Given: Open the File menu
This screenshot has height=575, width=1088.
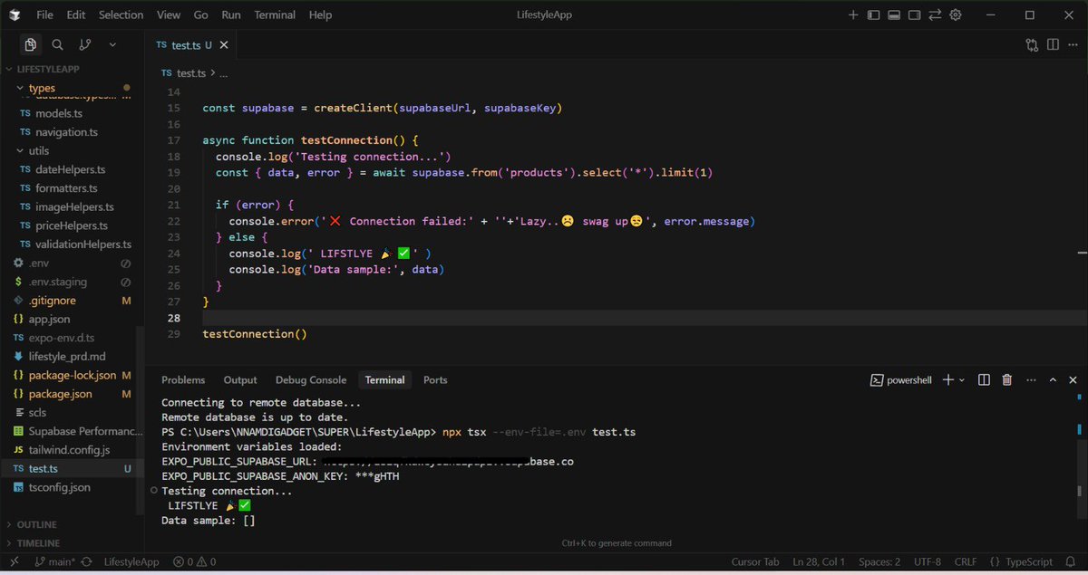Looking at the screenshot, I should 44,14.
